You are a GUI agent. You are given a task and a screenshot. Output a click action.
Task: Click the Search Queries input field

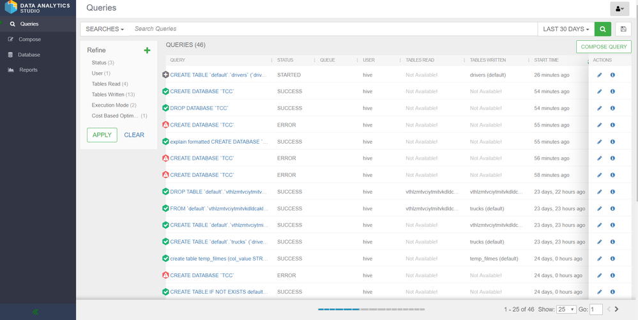[x=332, y=29]
